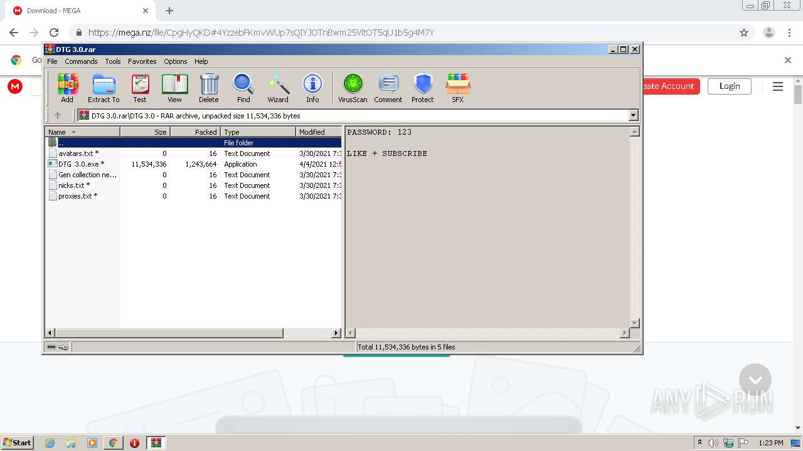Bookmark this page with star icon
803x451 pixels.
click(744, 33)
